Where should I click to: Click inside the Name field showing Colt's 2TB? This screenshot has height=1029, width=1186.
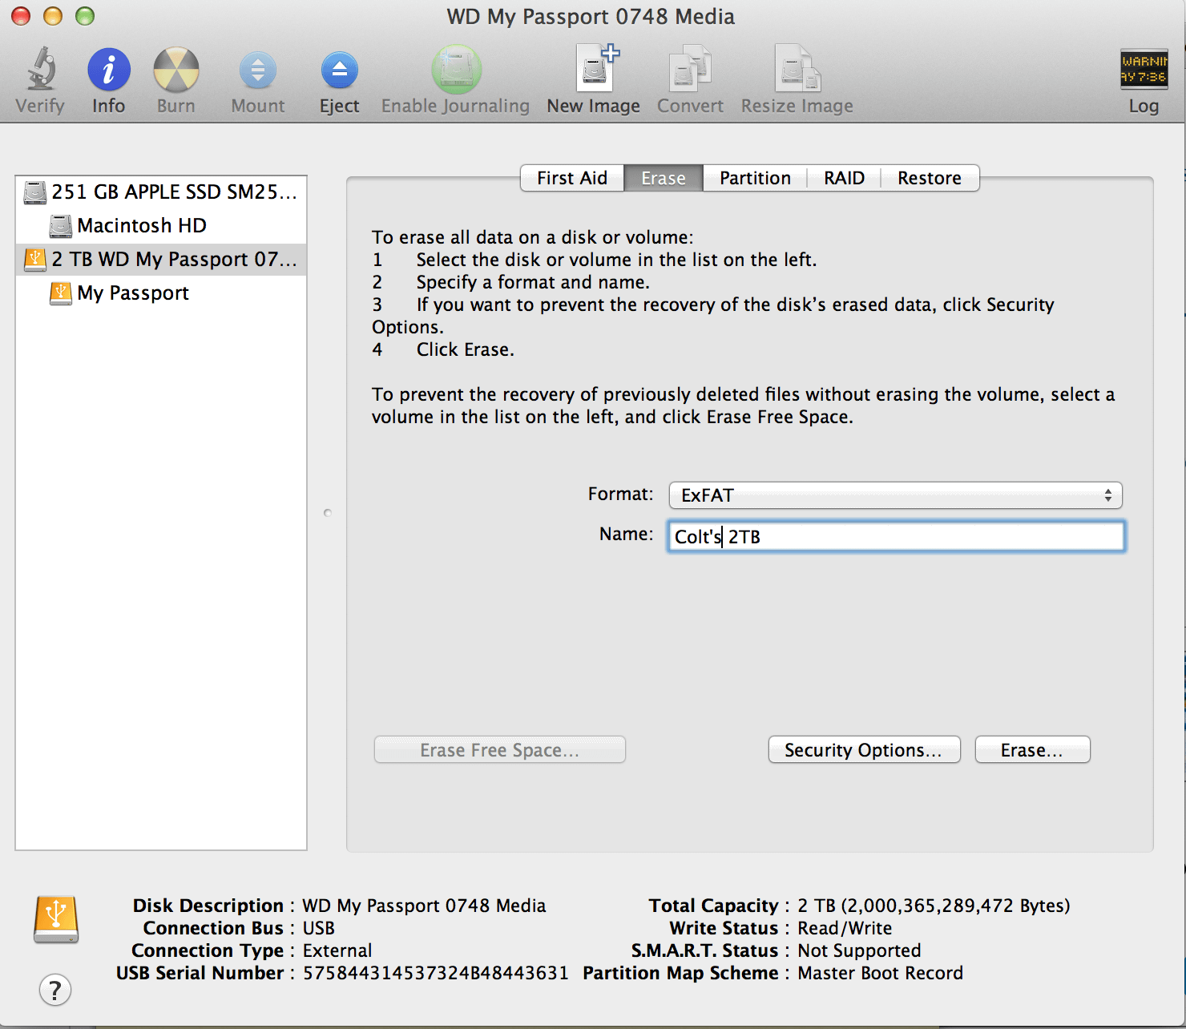point(895,536)
